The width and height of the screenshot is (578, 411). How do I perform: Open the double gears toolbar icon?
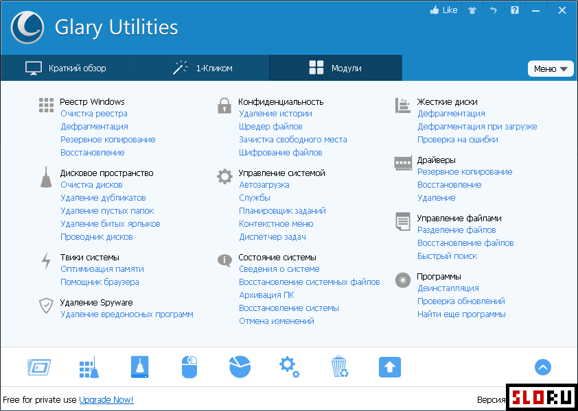click(x=290, y=367)
